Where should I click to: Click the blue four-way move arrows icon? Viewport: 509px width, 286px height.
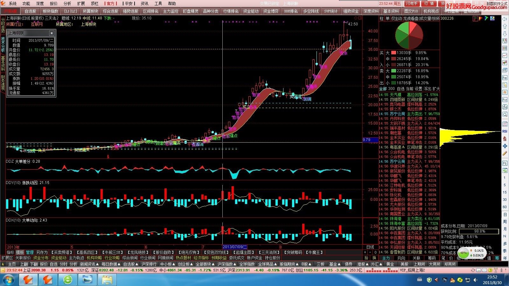[x=505, y=146]
